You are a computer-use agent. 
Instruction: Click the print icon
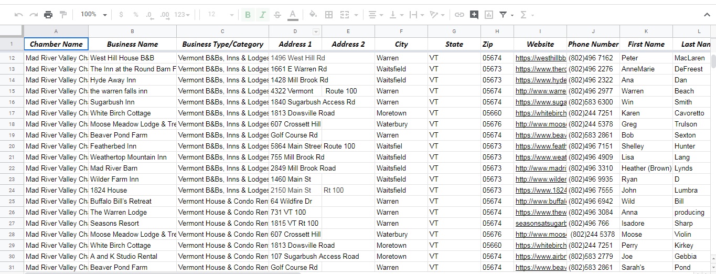click(x=48, y=15)
